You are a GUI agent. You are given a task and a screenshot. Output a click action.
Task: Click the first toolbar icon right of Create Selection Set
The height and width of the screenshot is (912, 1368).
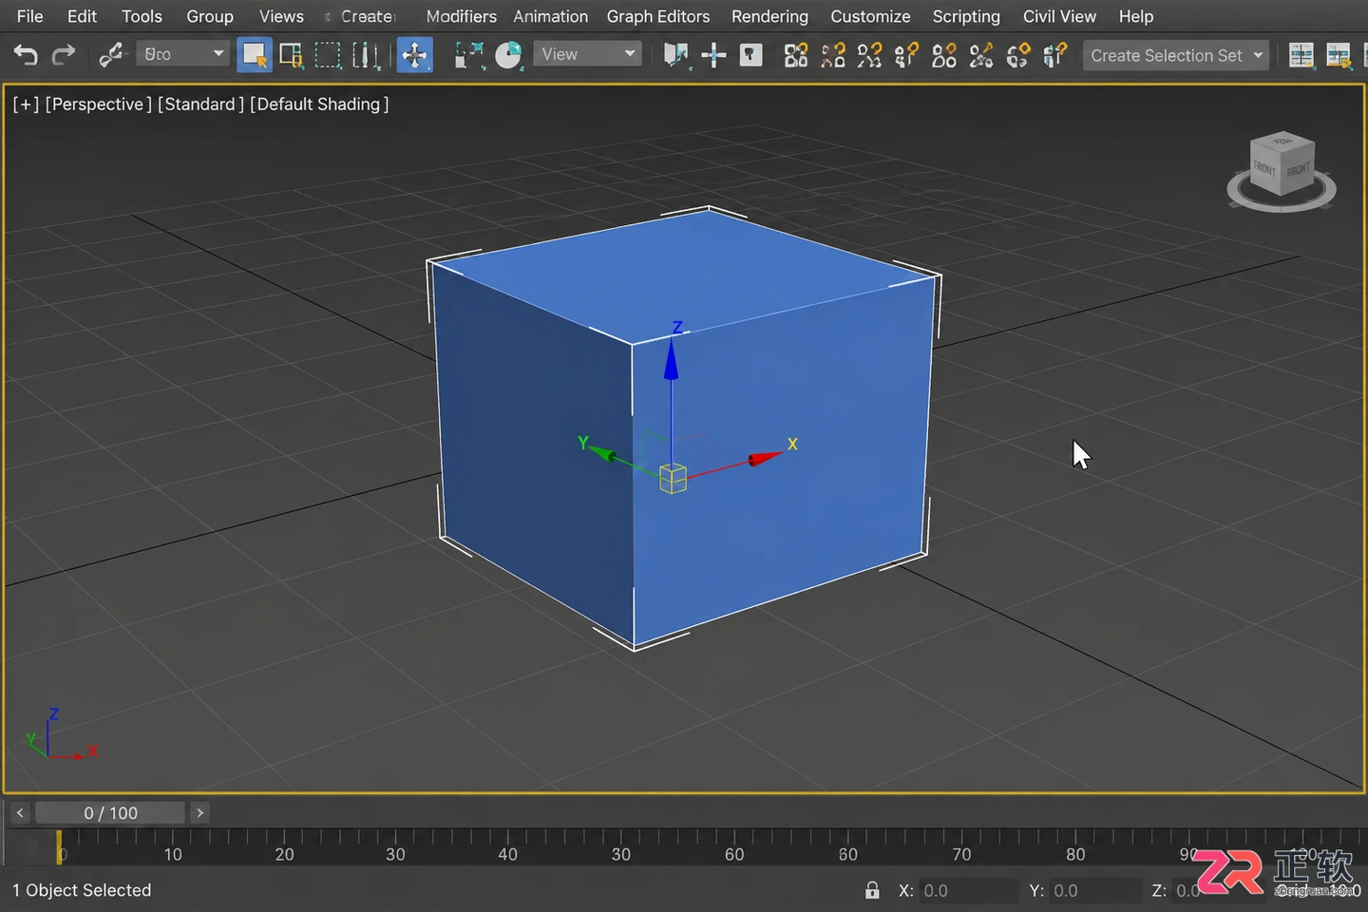(1301, 55)
